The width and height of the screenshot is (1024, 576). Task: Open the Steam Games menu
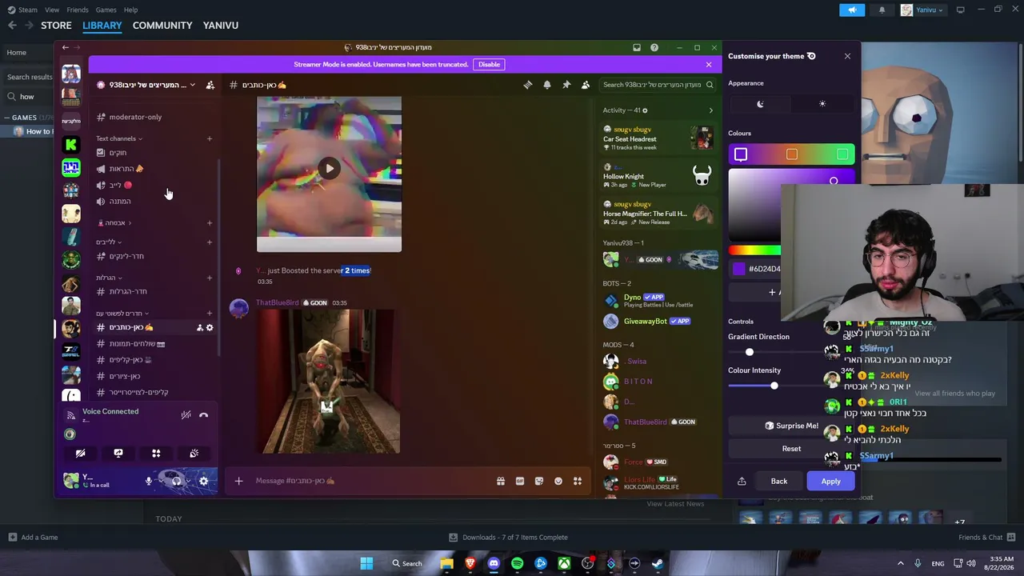click(x=106, y=10)
